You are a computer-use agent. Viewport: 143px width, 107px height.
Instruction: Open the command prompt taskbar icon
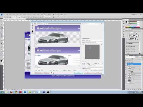point(48,92)
